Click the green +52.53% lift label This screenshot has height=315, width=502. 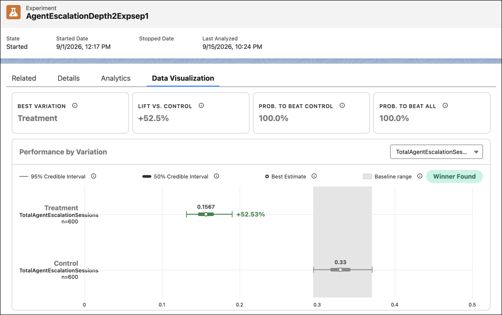(251, 214)
